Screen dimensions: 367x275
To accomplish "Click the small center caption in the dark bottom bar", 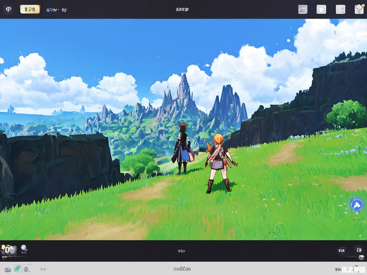I will click(181, 251).
